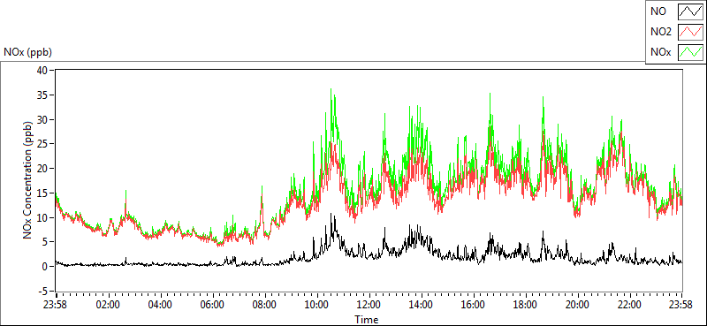The width and height of the screenshot is (707, 326).
Task: Click the 08:00 x-axis tick label
Action: pos(264,305)
